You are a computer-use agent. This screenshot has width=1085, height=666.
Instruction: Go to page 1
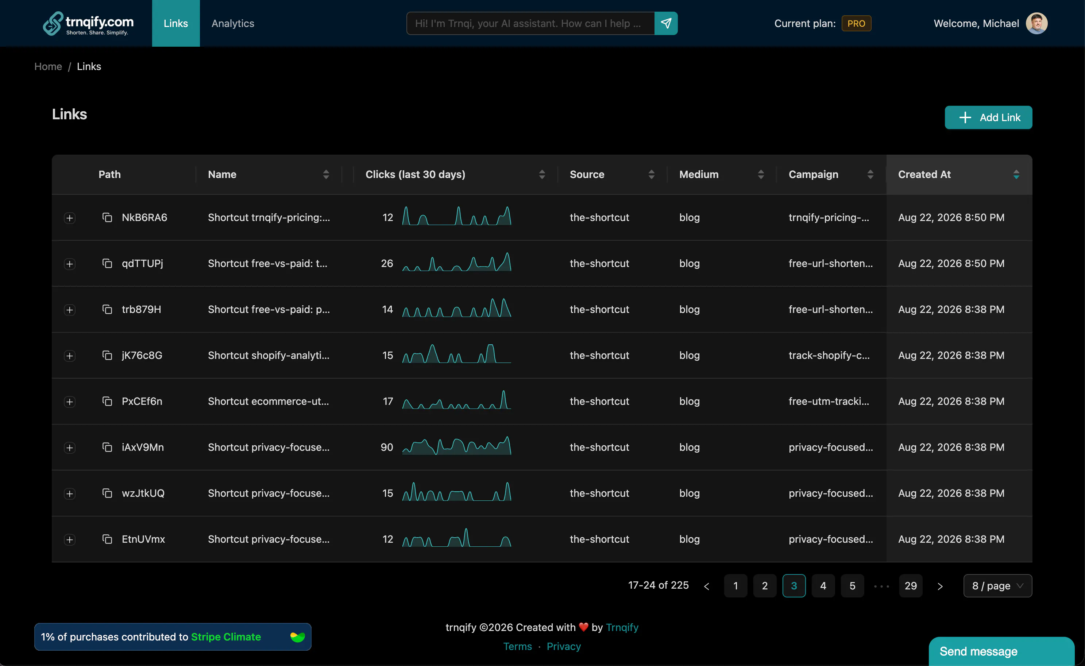point(735,586)
